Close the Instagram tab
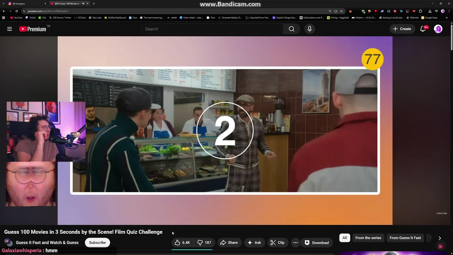Screen dimensions: 453x255 45,4
